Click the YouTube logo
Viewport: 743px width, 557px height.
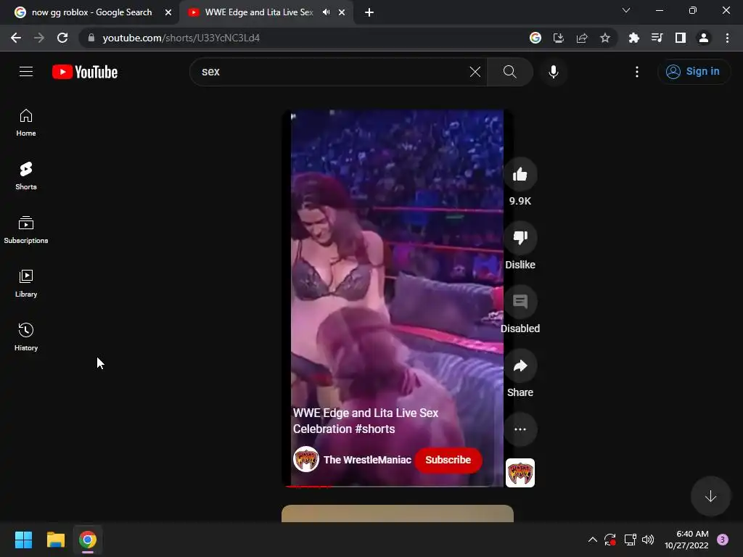(85, 72)
